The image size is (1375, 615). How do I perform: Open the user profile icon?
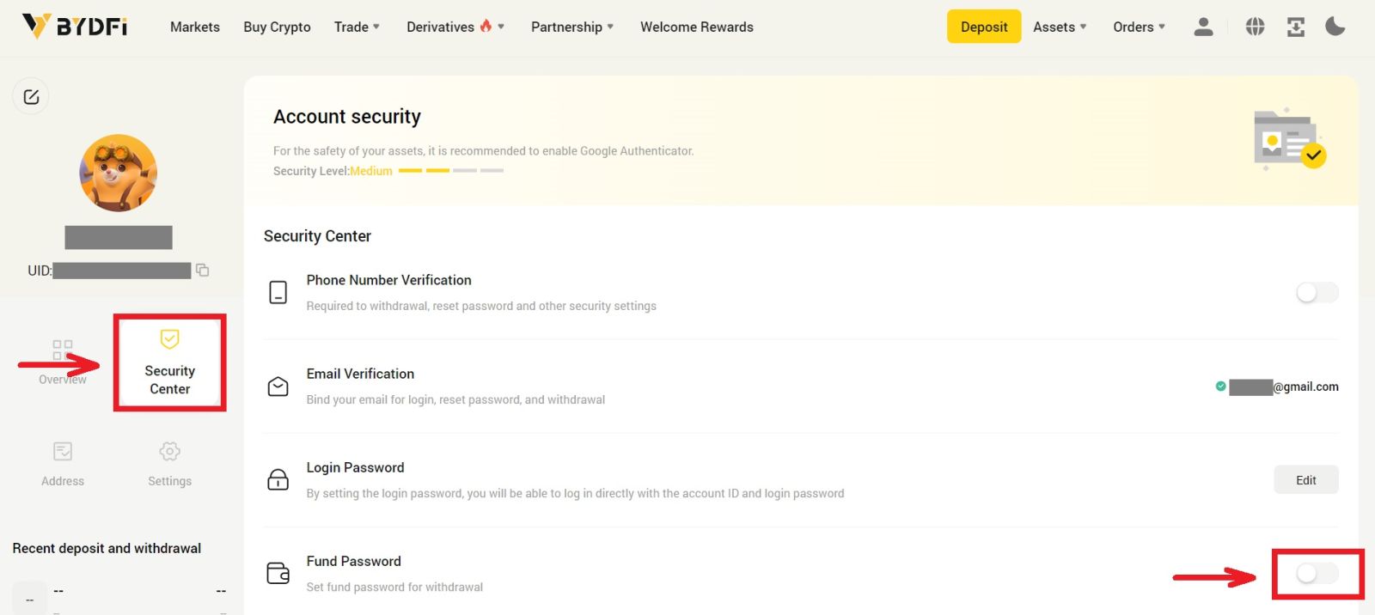click(x=1203, y=27)
